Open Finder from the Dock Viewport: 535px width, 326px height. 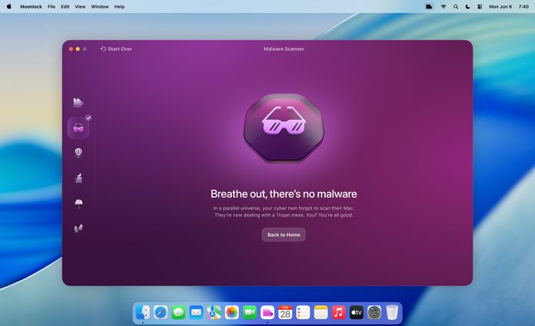click(x=143, y=312)
